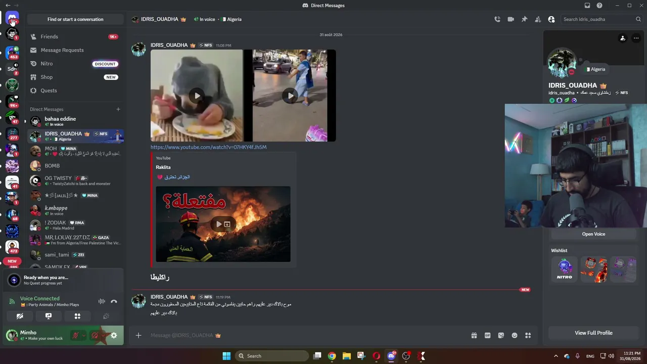Disconnect from the voice call

click(114, 301)
